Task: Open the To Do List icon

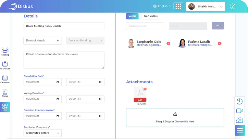Action: coord(5,65)
